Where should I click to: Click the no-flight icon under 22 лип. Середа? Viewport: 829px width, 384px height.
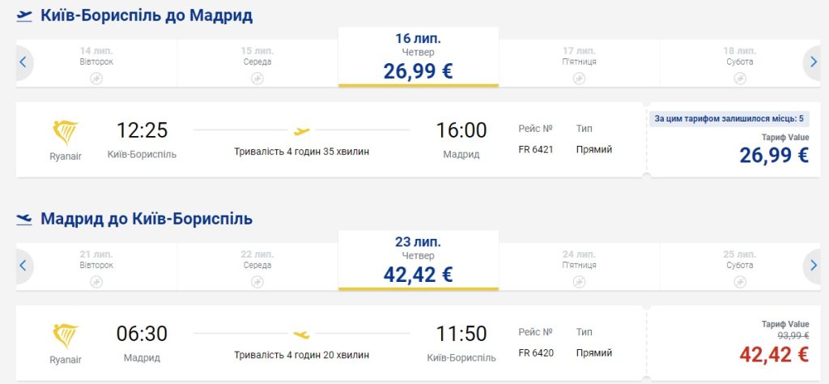click(257, 281)
